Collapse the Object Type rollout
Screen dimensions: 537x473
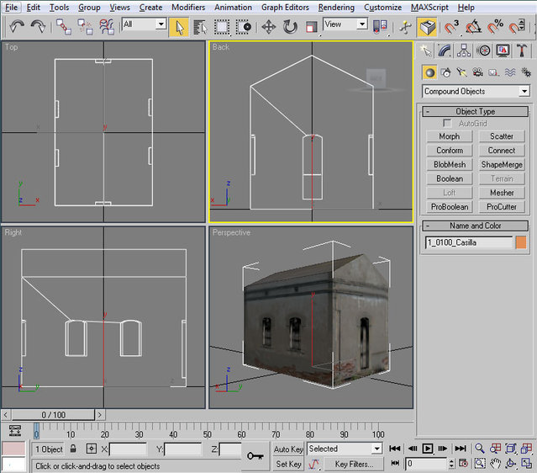pyautogui.click(x=476, y=111)
